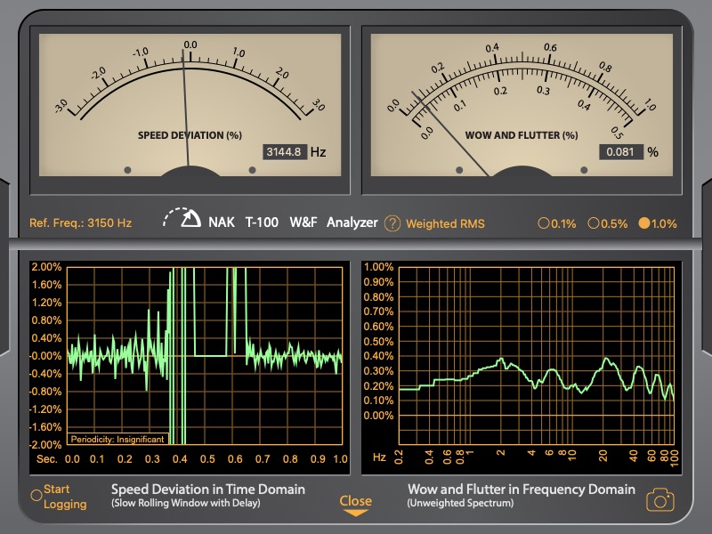This screenshot has width=712, height=534.
Task: Click the camera snapshot icon
Action: pyautogui.click(x=660, y=499)
